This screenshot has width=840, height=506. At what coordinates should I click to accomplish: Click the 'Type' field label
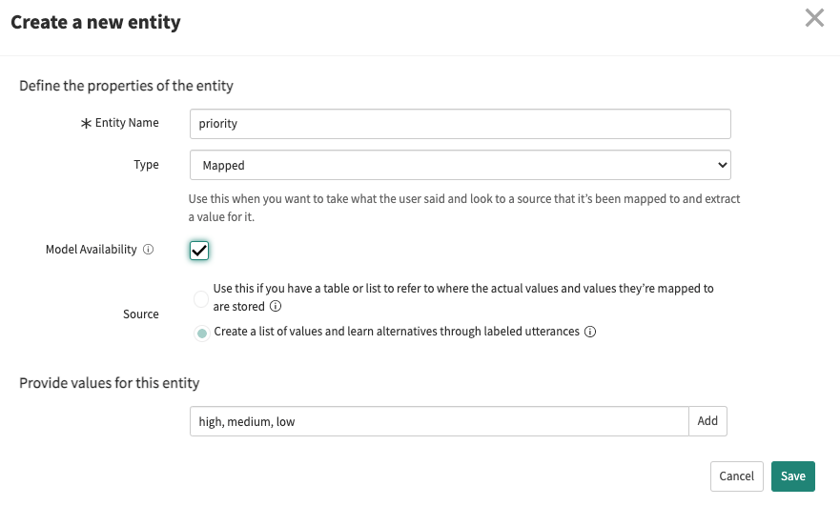tap(146, 165)
